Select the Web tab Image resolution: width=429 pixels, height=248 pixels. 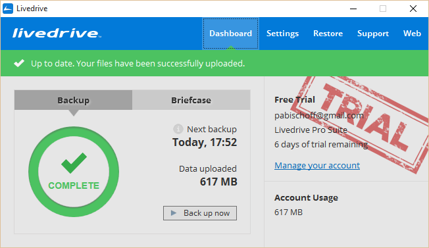[x=412, y=34]
